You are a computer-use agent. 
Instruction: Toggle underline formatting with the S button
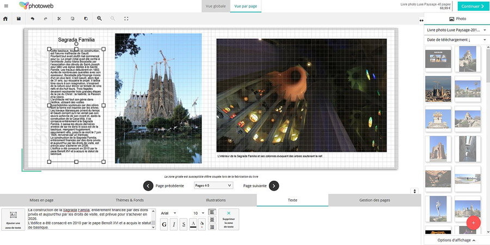[183, 224]
